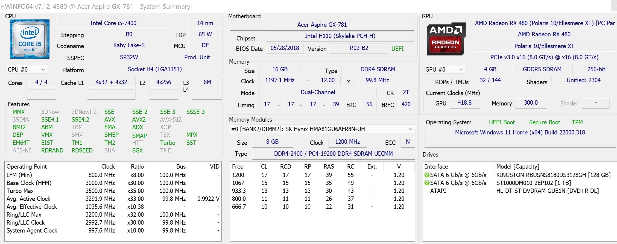617x244 pixels.
Task: Open the GPU #0 selector dropdown
Action: click(444, 69)
